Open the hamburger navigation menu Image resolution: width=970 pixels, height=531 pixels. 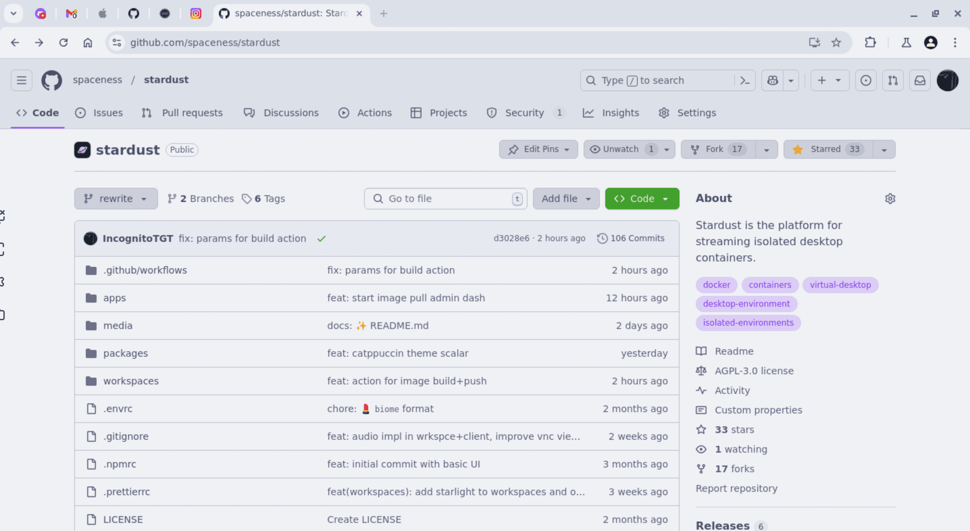(22, 80)
